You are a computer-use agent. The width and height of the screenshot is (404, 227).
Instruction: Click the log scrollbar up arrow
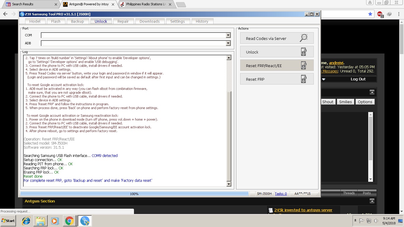click(229, 58)
